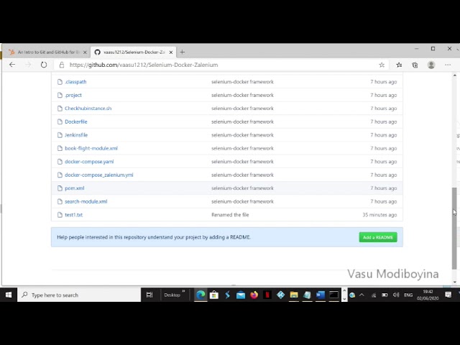Open the Dockerfile
Viewport: 460px width, 345px height.
(x=76, y=121)
